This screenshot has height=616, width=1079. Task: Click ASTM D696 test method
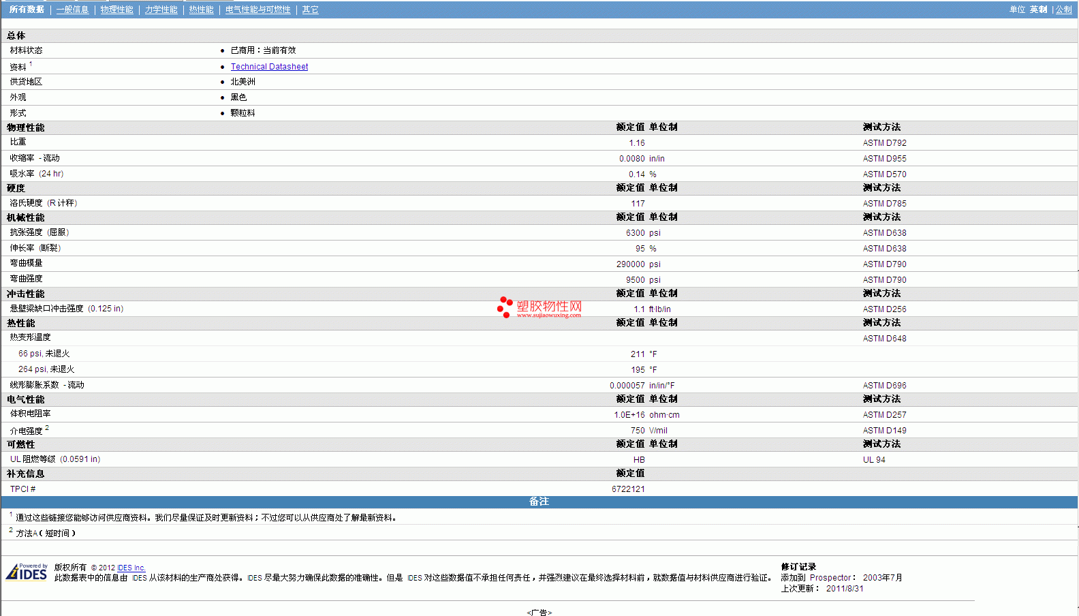(x=884, y=386)
